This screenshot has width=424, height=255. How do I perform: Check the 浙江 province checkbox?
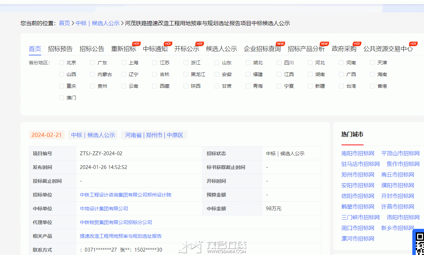186,63
